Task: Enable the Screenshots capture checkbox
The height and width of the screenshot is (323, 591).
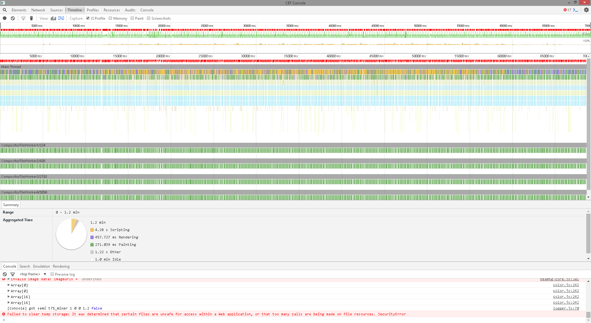Action: (x=149, y=18)
